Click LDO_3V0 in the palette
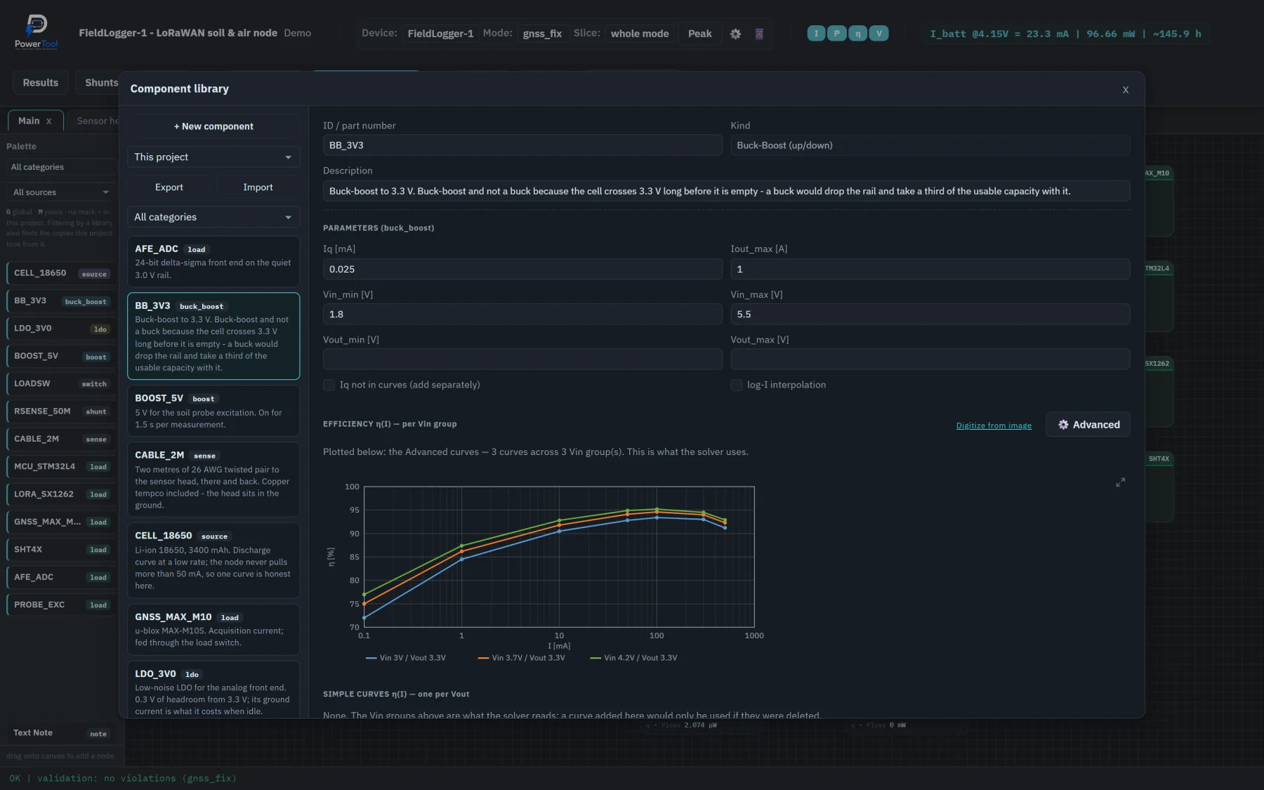Screen dimensions: 1264x790 pos(61,328)
